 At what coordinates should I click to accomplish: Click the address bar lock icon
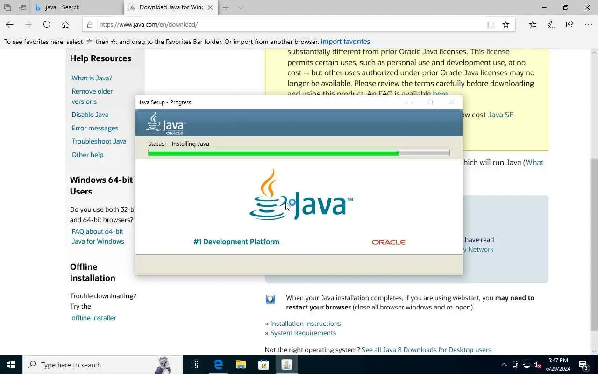90,24
